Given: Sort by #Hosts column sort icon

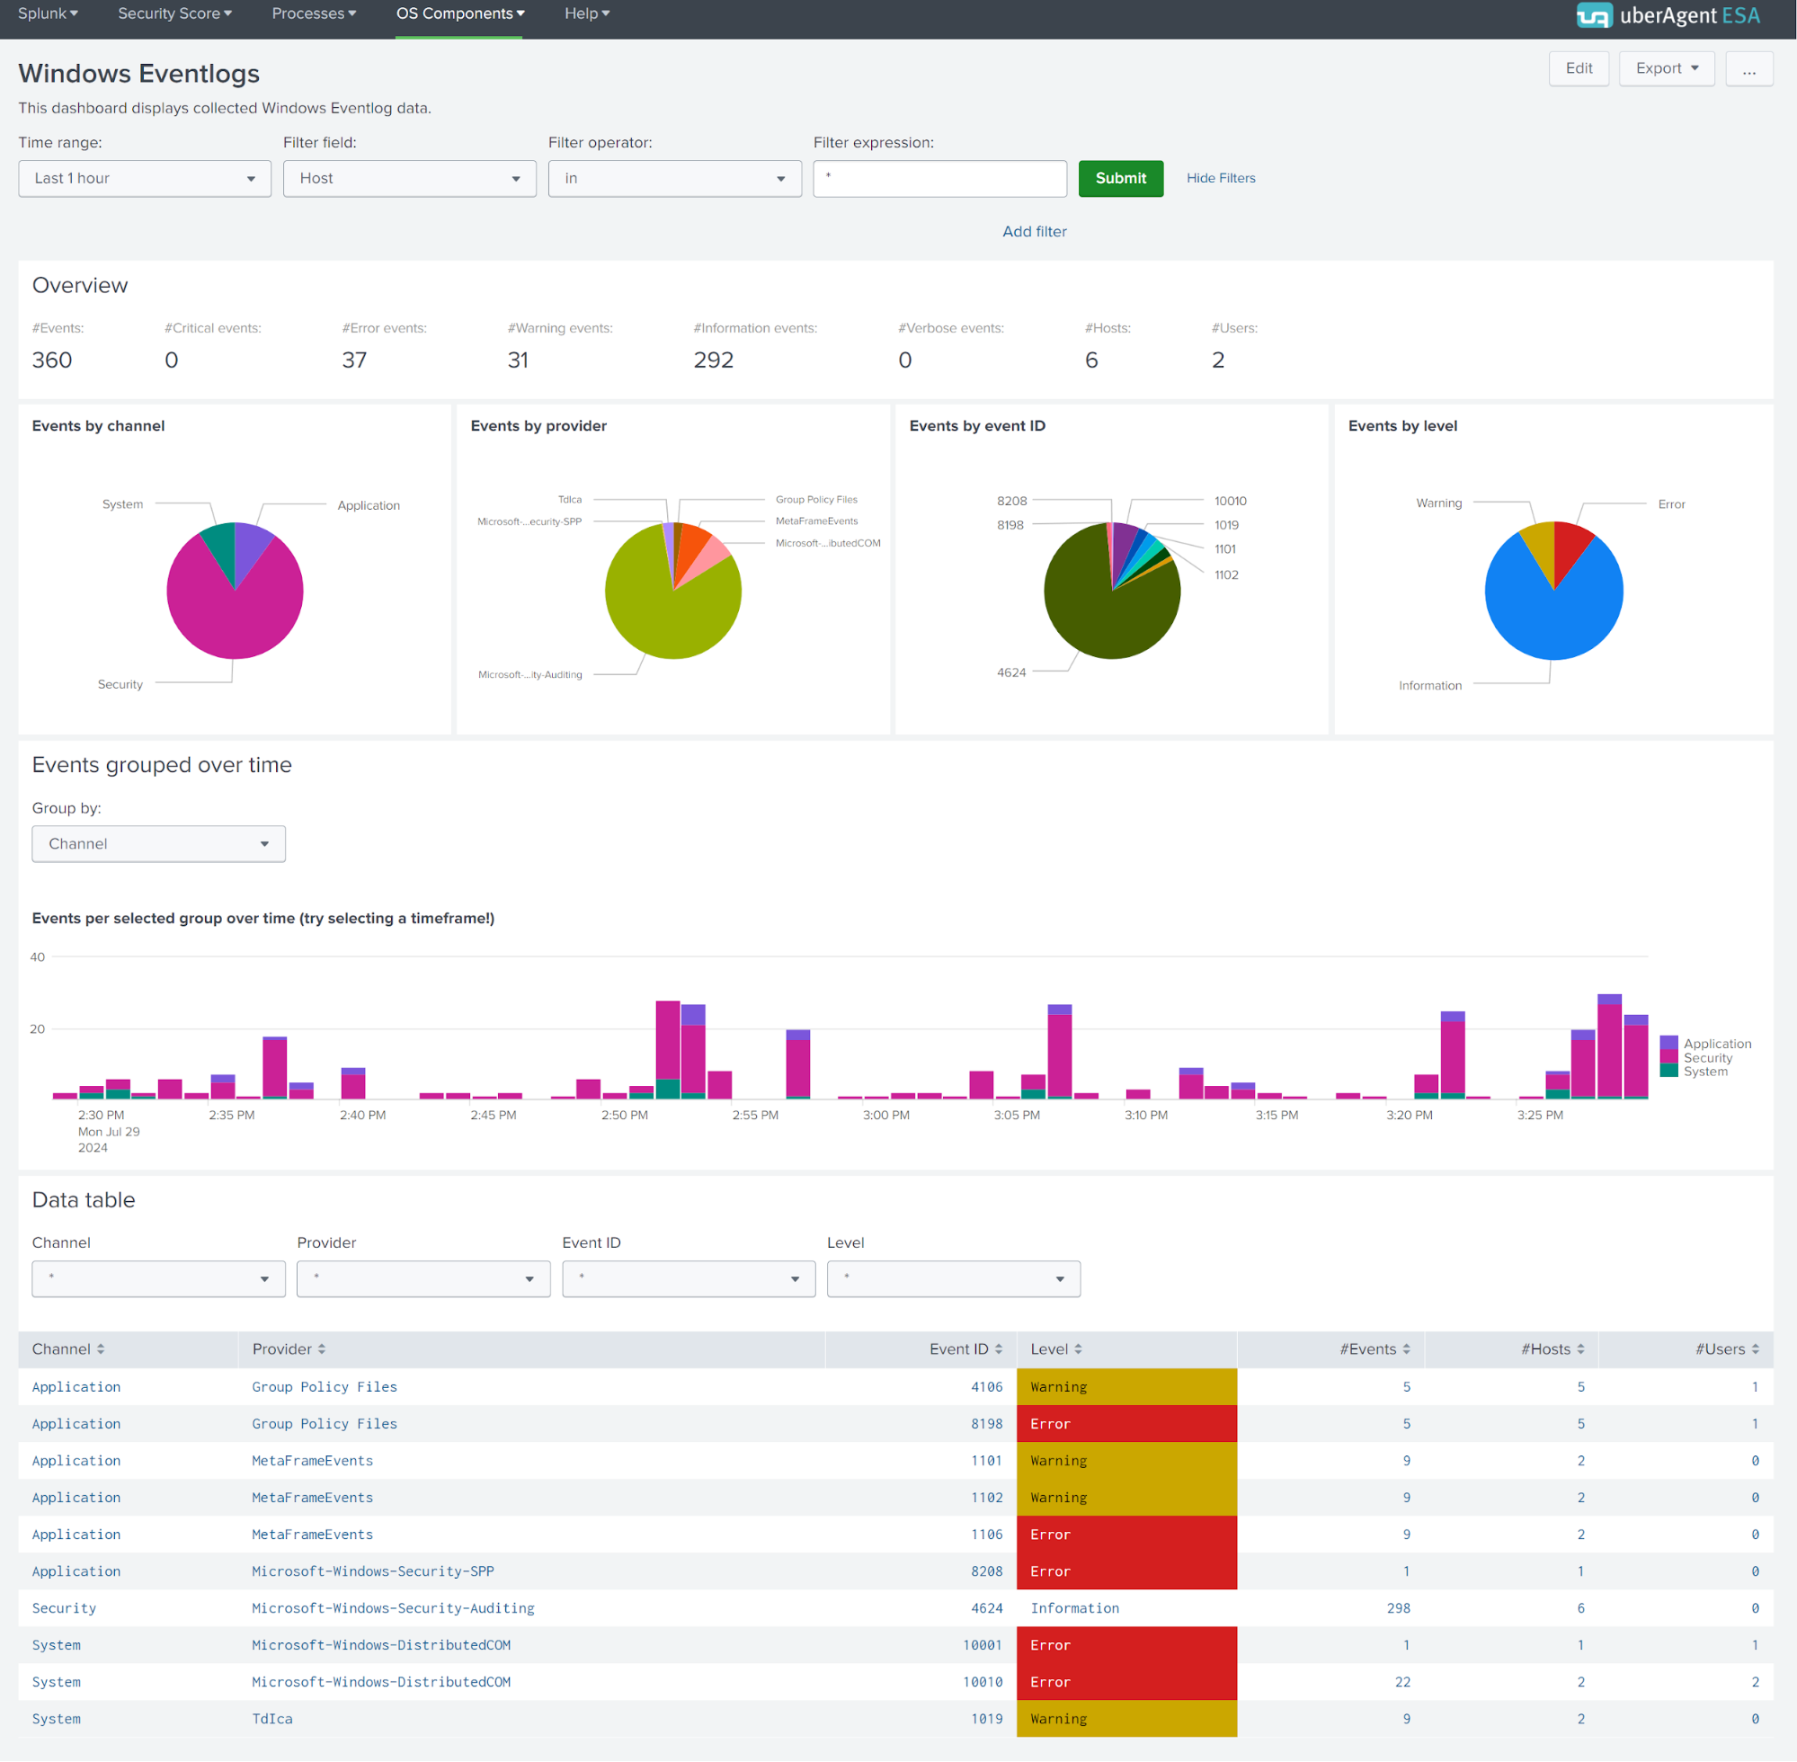Looking at the screenshot, I should point(1580,1349).
